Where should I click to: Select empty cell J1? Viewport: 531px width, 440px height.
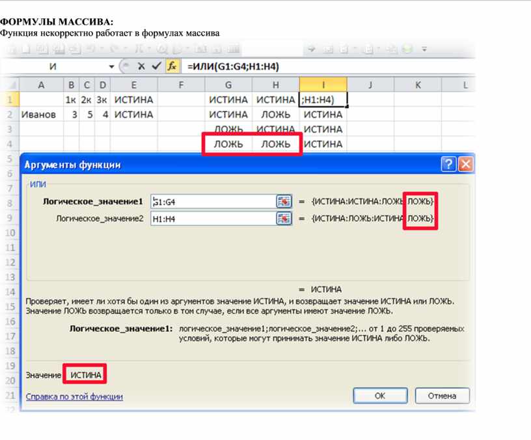pyautogui.click(x=370, y=100)
